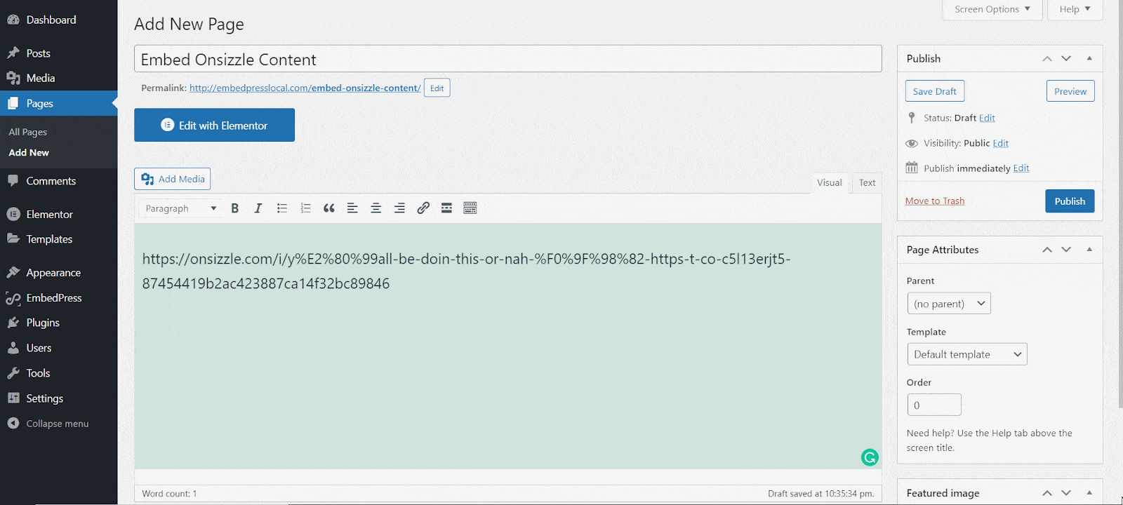The width and height of the screenshot is (1123, 505).
Task: Edit the Visibility: Public setting
Action: coord(1000,143)
